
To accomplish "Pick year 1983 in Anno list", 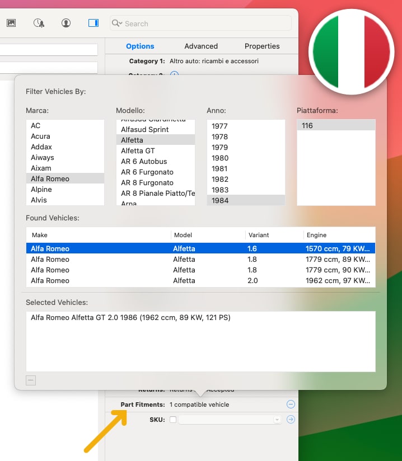I will coord(246,189).
